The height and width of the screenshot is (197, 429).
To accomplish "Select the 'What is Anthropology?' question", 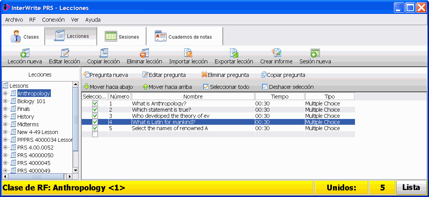I will pyautogui.click(x=218, y=104).
